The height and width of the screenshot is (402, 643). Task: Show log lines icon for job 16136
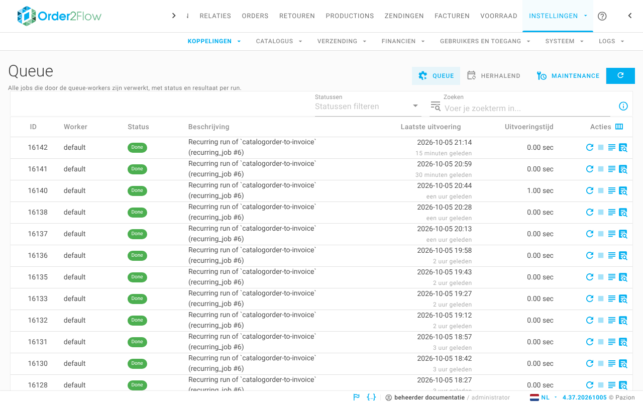point(612,255)
